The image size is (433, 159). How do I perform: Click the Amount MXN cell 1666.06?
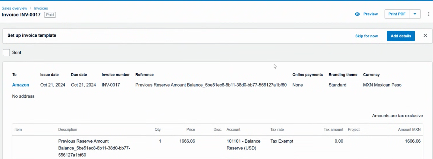point(413,141)
